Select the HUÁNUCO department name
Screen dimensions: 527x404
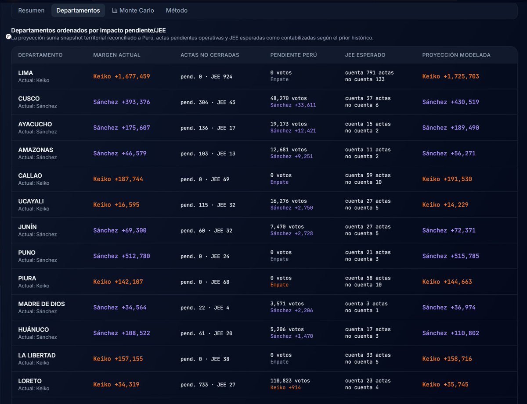(x=34, y=329)
